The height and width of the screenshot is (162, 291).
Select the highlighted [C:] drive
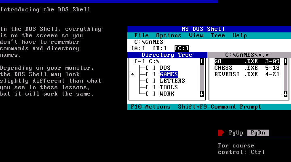182,48
